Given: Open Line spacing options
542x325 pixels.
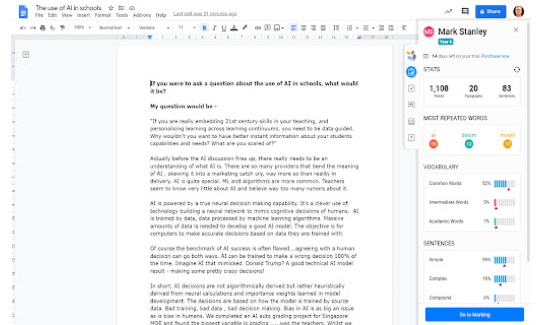Looking at the screenshot, I should point(336,28).
